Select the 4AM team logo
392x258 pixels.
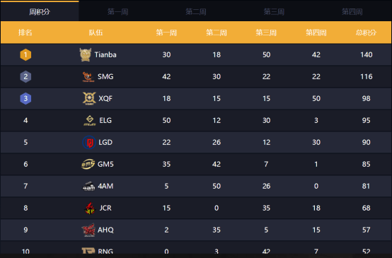[88, 187]
